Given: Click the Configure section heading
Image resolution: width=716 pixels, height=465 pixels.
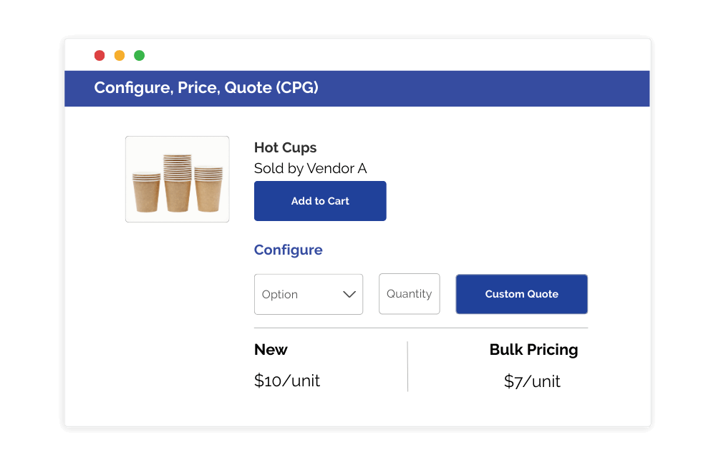Looking at the screenshot, I should [288, 250].
